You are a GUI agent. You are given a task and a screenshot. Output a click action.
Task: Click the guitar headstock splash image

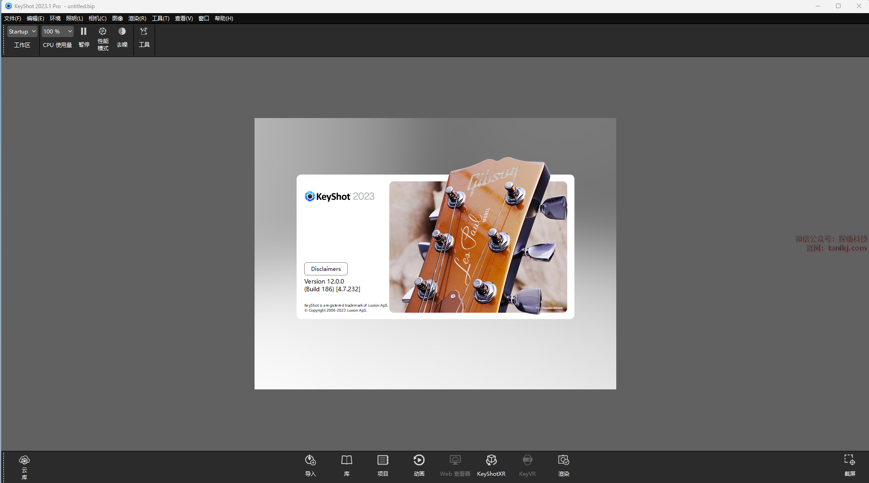(478, 247)
